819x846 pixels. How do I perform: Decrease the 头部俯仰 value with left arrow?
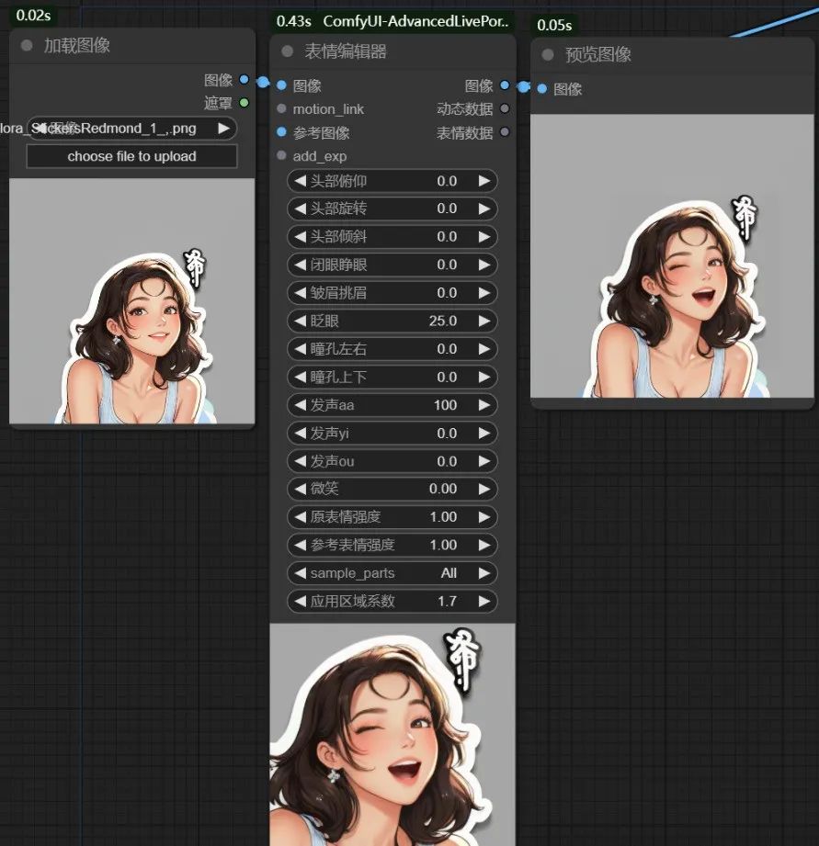301,181
